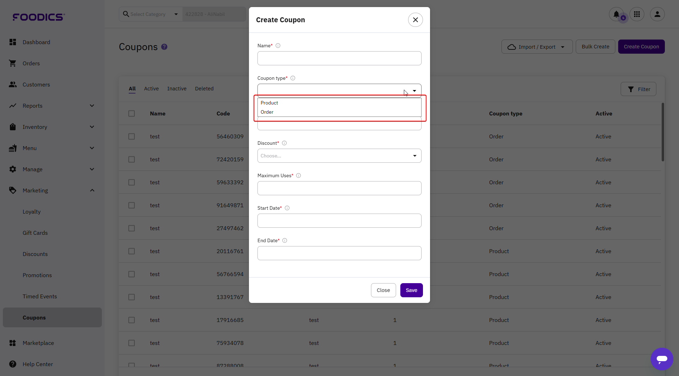Click the Coupons help question mark icon
The width and height of the screenshot is (679, 376).
(x=164, y=47)
